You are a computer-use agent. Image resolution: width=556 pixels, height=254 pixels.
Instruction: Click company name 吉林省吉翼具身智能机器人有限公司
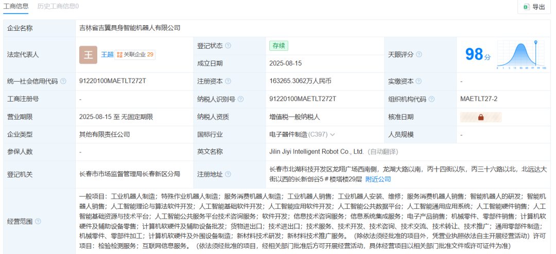(x=130, y=28)
